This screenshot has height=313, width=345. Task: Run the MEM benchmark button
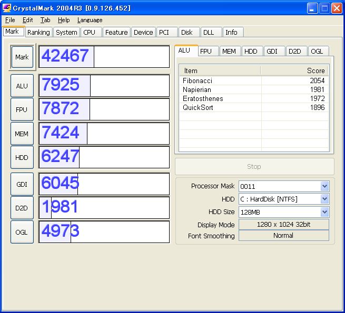[x=22, y=134]
